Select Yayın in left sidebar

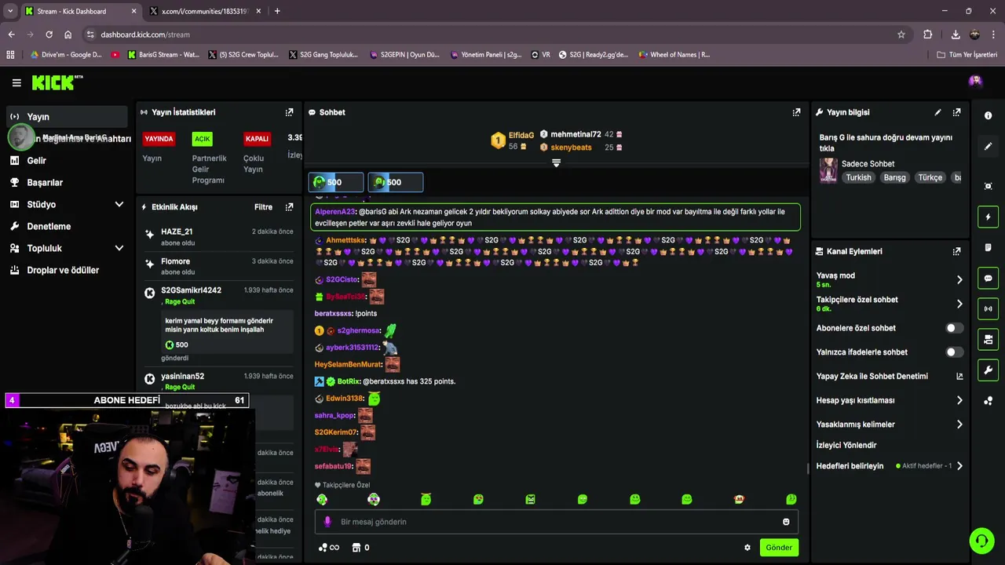(x=68, y=116)
